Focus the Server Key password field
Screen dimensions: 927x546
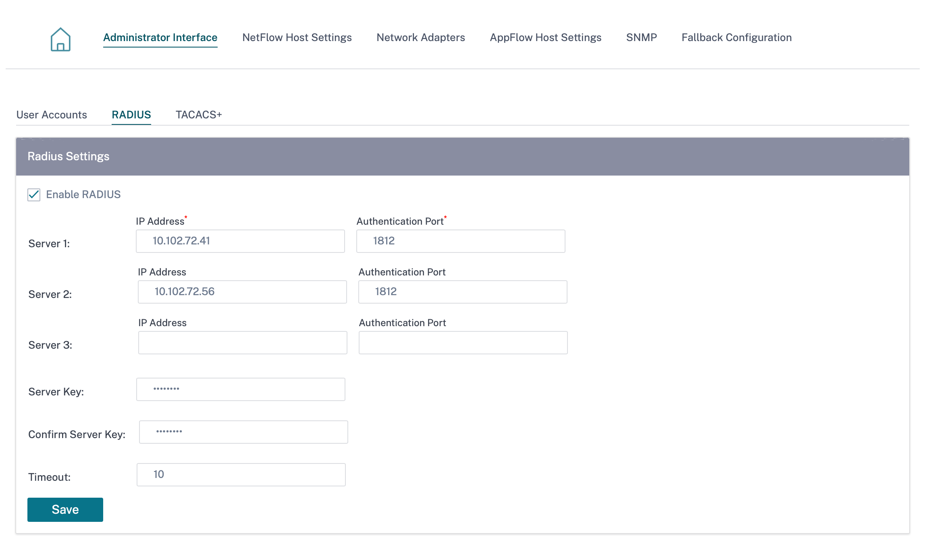pyautogui.click(x=241, y=389)
